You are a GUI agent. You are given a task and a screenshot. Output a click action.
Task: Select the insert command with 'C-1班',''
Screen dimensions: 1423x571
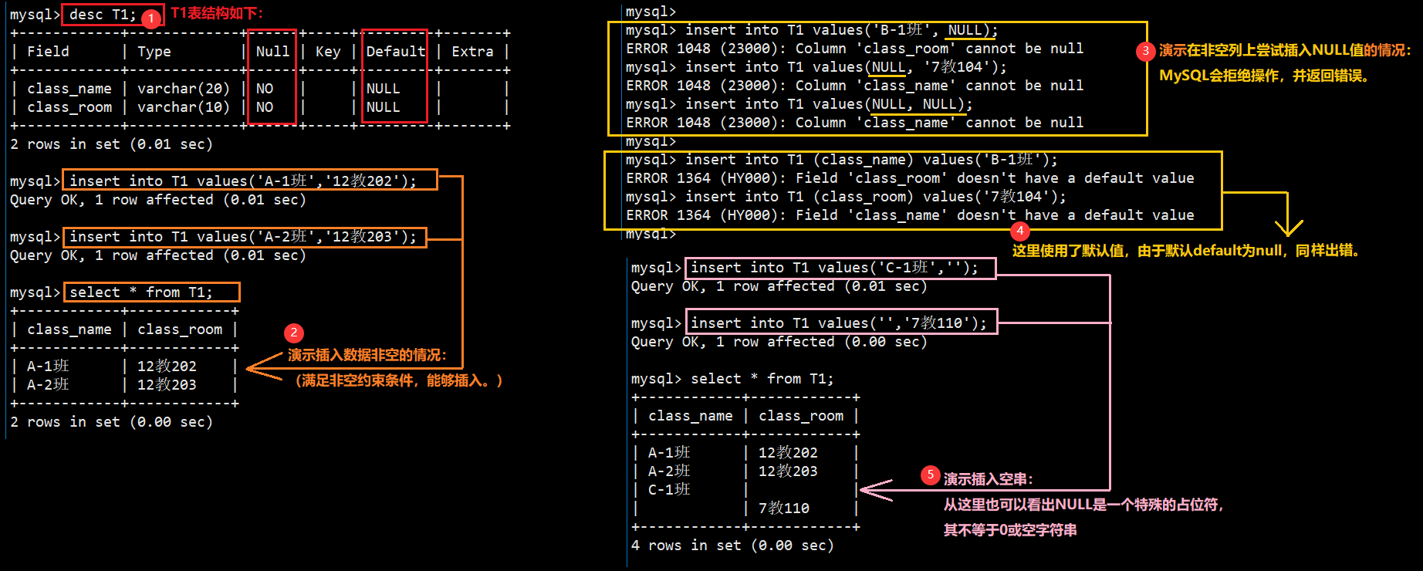pyautogui.click(x=834, y=268)
